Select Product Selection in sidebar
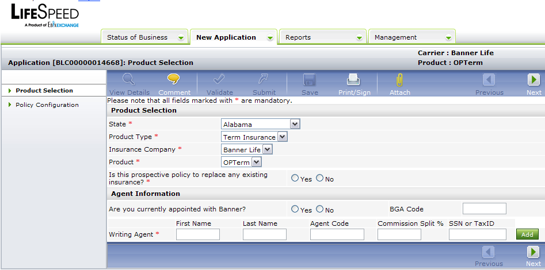The width and height of the screenshot is (545, 270). click(44, 91)
